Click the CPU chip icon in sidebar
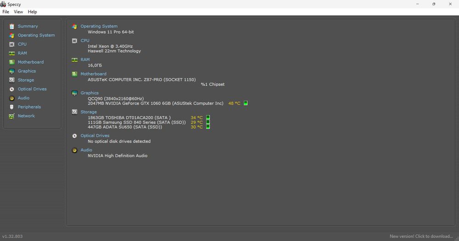This screenshot has width=459, height=241. pos(12,44)
